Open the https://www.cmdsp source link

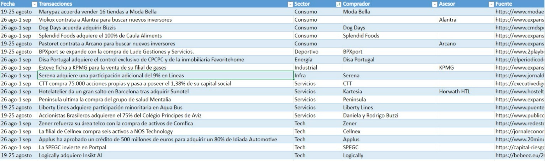(x=520, y=28)
